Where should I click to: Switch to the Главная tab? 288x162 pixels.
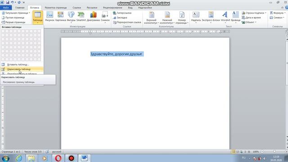point(20,8)
